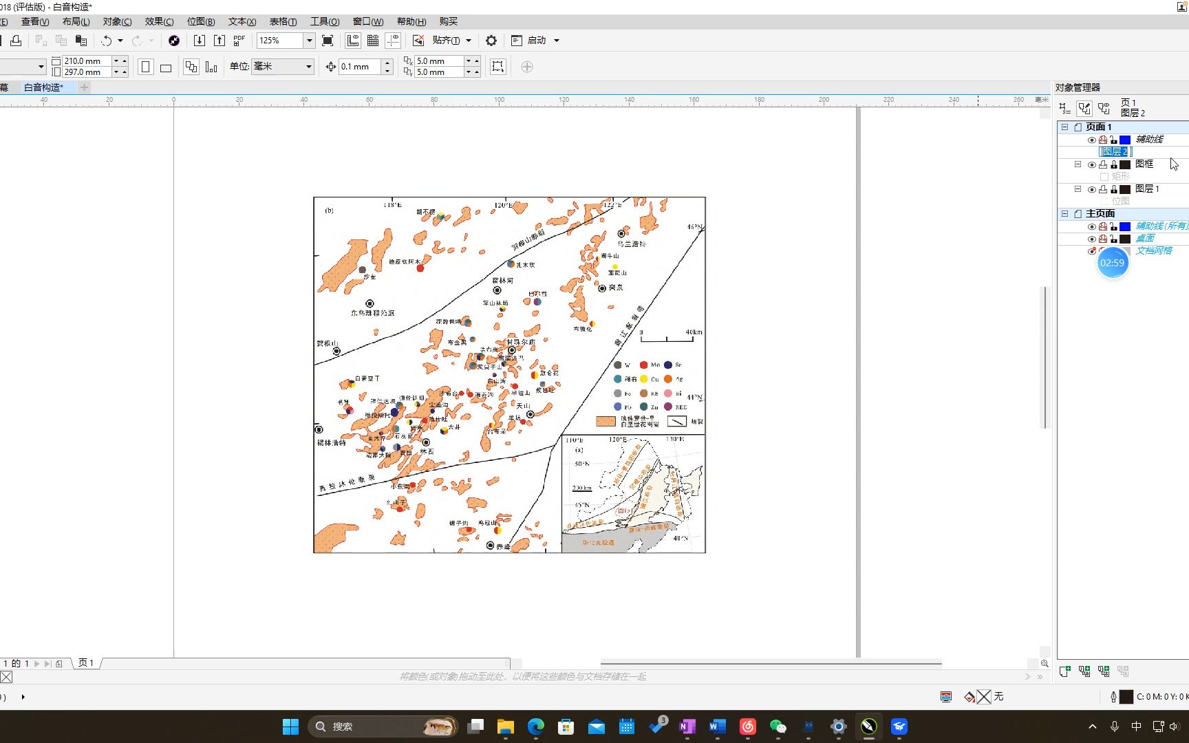Click Layer manager view icon

[1104, 109]
